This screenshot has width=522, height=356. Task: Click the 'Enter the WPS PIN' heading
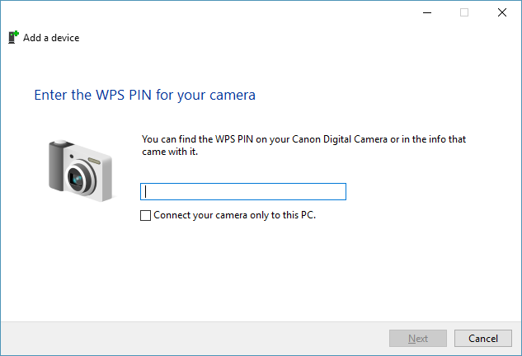[x=144, y=95]
